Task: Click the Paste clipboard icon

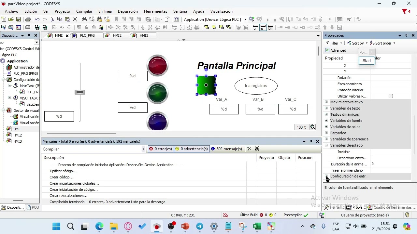Action: point(67,19)
